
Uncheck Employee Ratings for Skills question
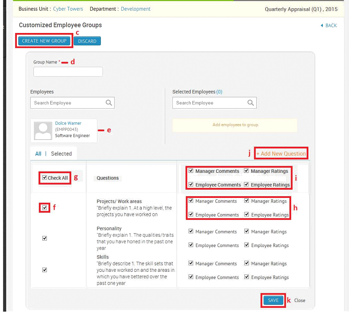tap(246, 277)
